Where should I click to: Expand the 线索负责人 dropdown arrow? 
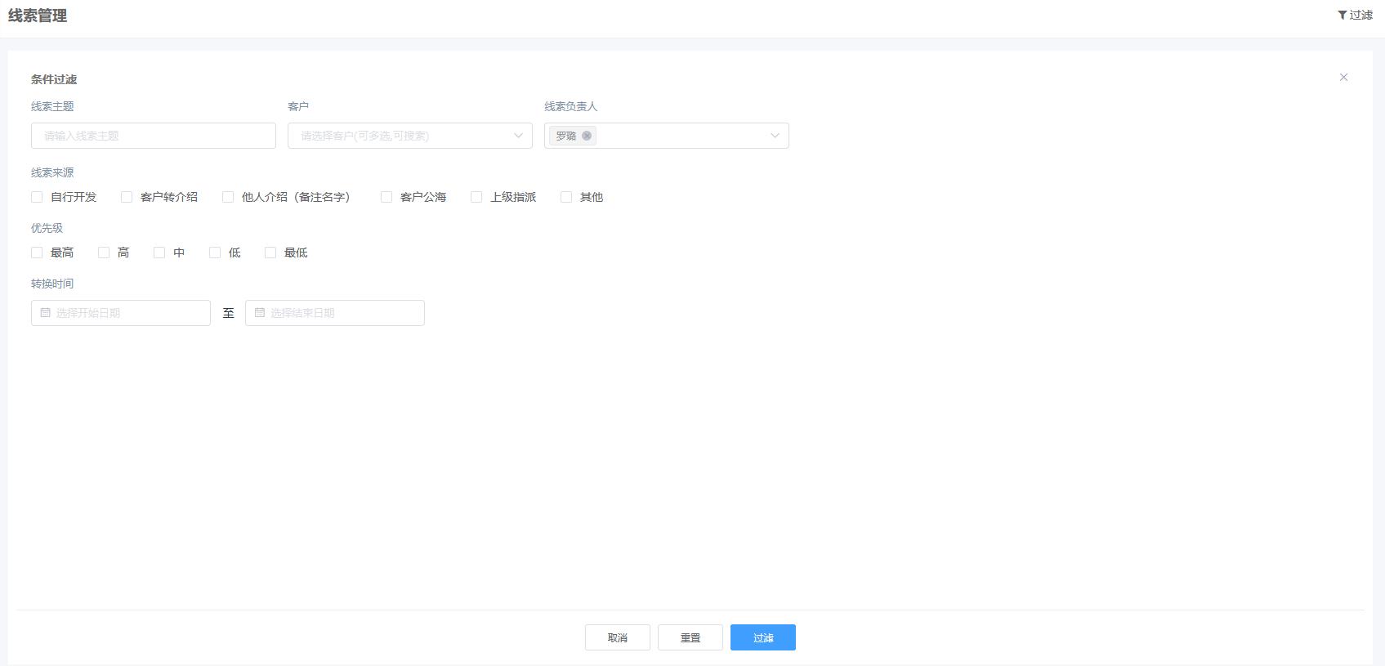[775, 136]
